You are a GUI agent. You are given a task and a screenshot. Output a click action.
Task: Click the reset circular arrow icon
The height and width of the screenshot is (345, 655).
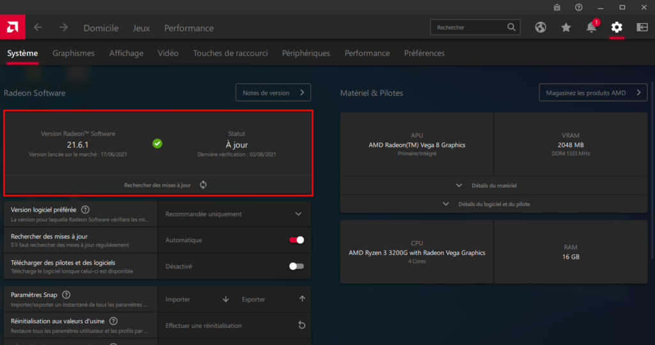302,325
